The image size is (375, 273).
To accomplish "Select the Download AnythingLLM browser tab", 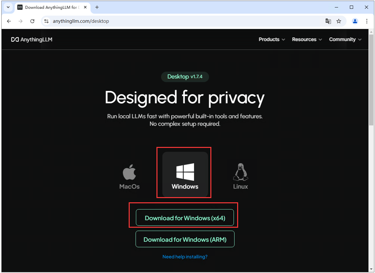I will (53, 7).
